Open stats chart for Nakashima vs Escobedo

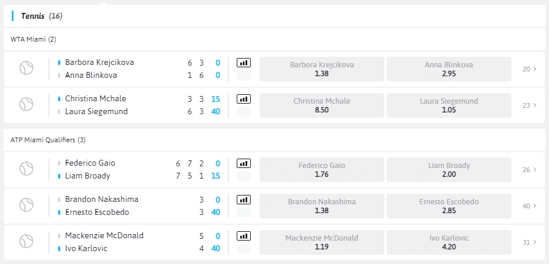(x=243, y=199)
